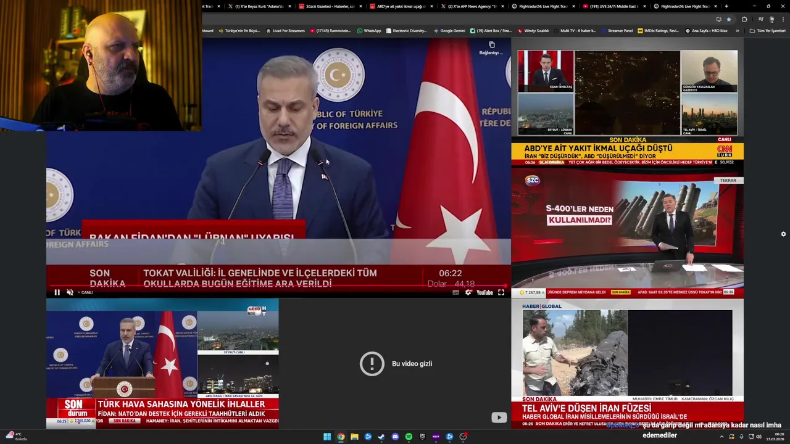Viewport: 790px width, 444px height.
Task: Open Discord from the taskbar
Action: point(395,437)
